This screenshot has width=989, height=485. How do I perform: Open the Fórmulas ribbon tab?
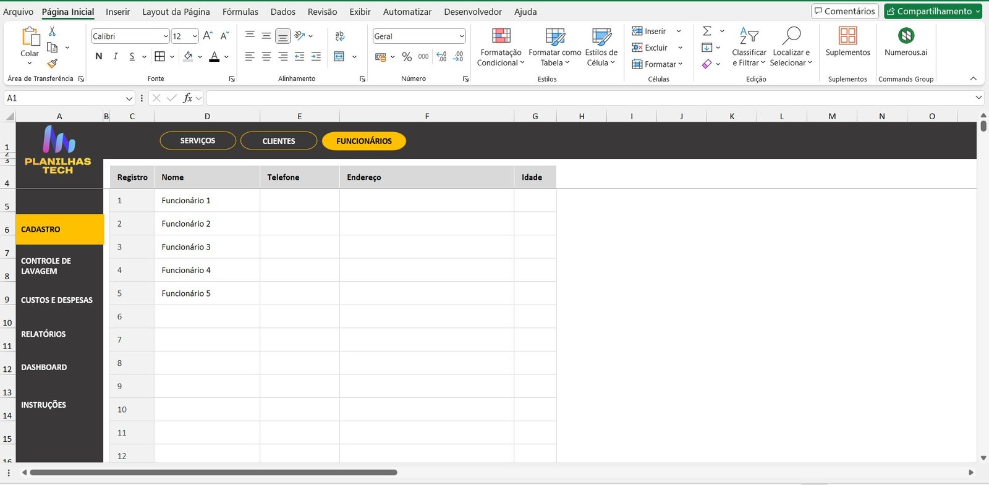pyautogui.click(x=240, y=12)
